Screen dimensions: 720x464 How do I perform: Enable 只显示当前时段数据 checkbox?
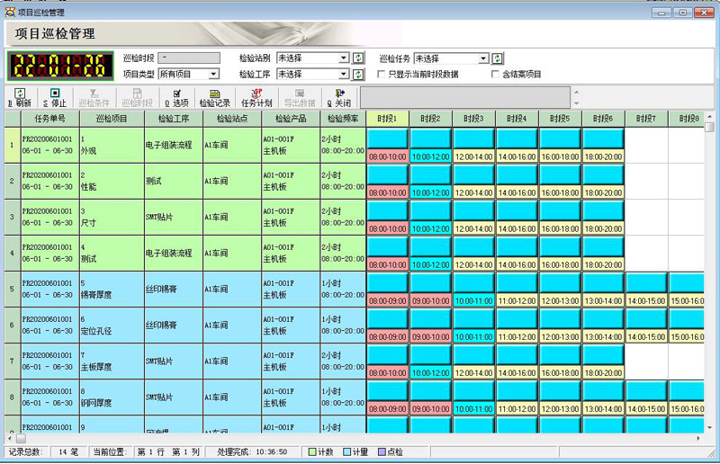click(382, 74)
